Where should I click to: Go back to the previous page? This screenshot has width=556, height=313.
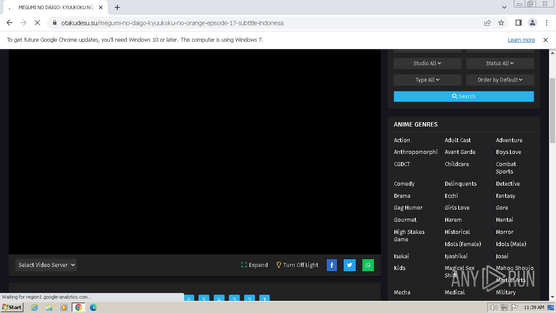(x=10, y=23)
